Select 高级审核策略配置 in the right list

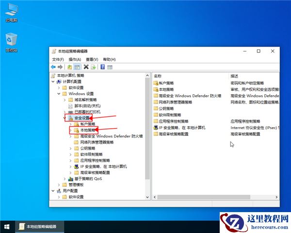(x=174, y=134)
